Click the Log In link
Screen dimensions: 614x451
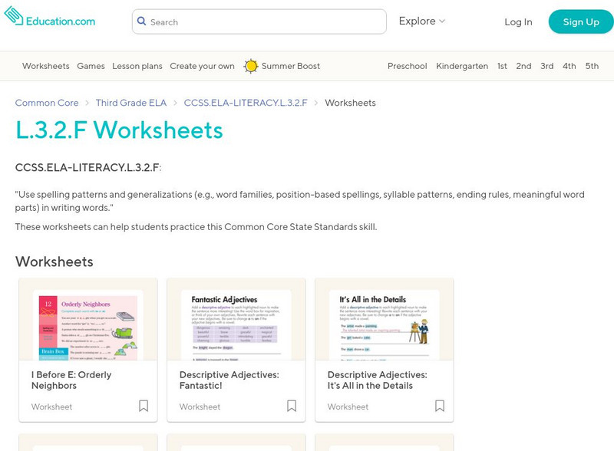[x=518, y=22]
